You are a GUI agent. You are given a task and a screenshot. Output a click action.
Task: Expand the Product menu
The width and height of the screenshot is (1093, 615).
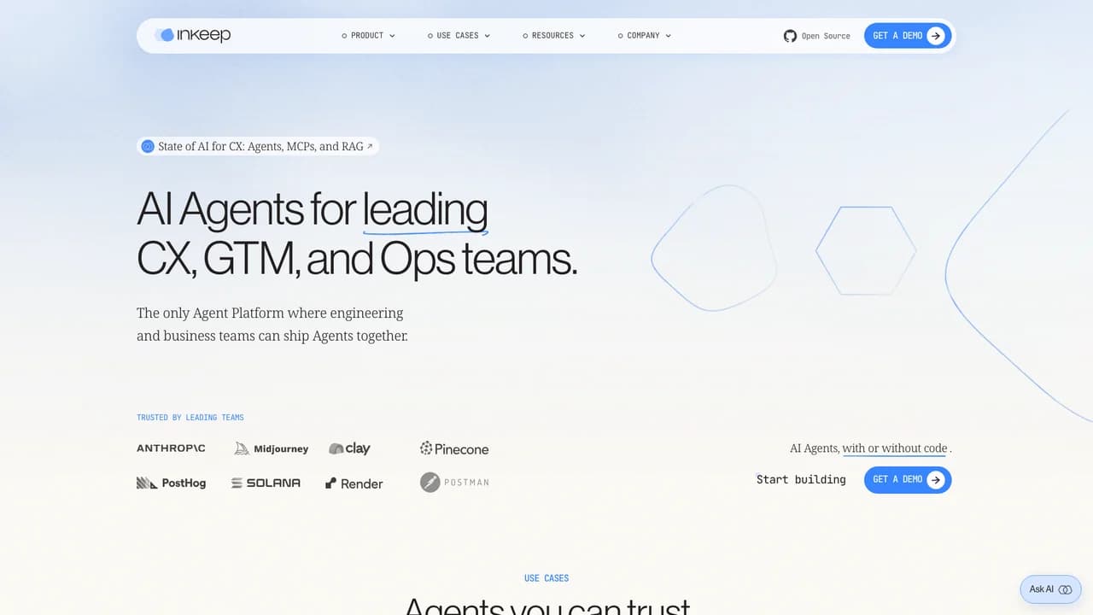(368, 36)
